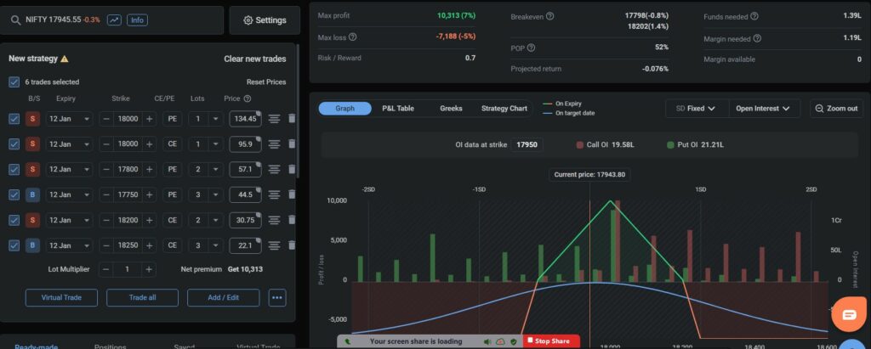The image size is (871, 349).
Task: Delete the 17800 PE trade row
Action: (292, 169)
